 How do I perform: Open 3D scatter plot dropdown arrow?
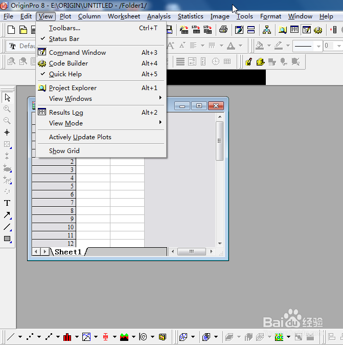pos(193,337)
